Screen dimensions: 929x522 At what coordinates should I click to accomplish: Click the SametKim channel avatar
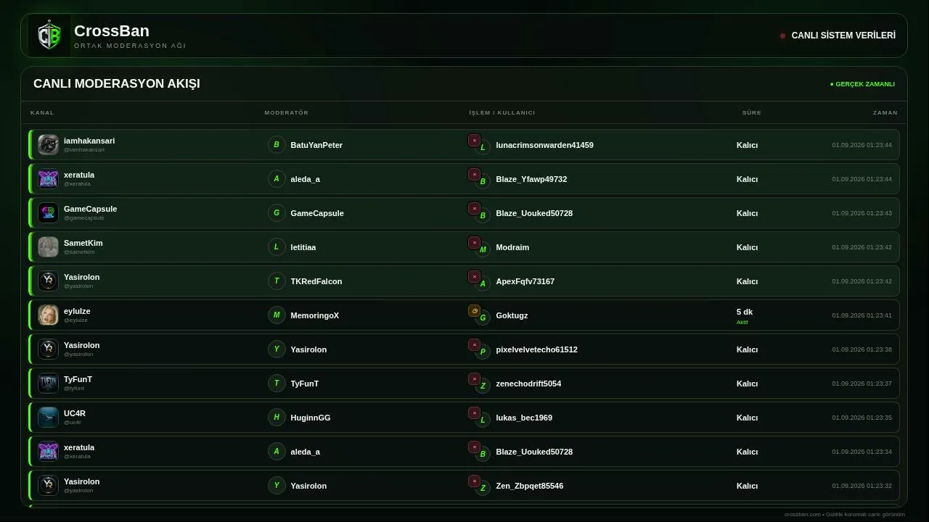48,246
